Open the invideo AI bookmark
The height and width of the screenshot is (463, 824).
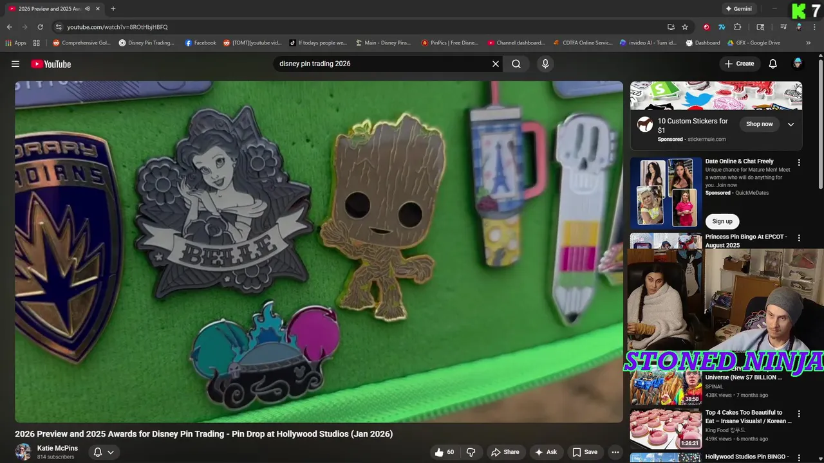[648, 42]
